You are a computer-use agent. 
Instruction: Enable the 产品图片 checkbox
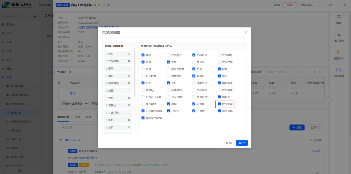168,55
